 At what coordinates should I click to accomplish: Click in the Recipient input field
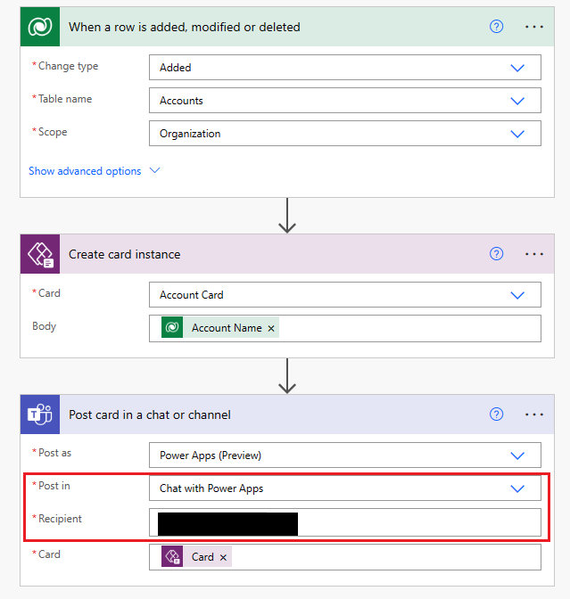coord(345,522)
